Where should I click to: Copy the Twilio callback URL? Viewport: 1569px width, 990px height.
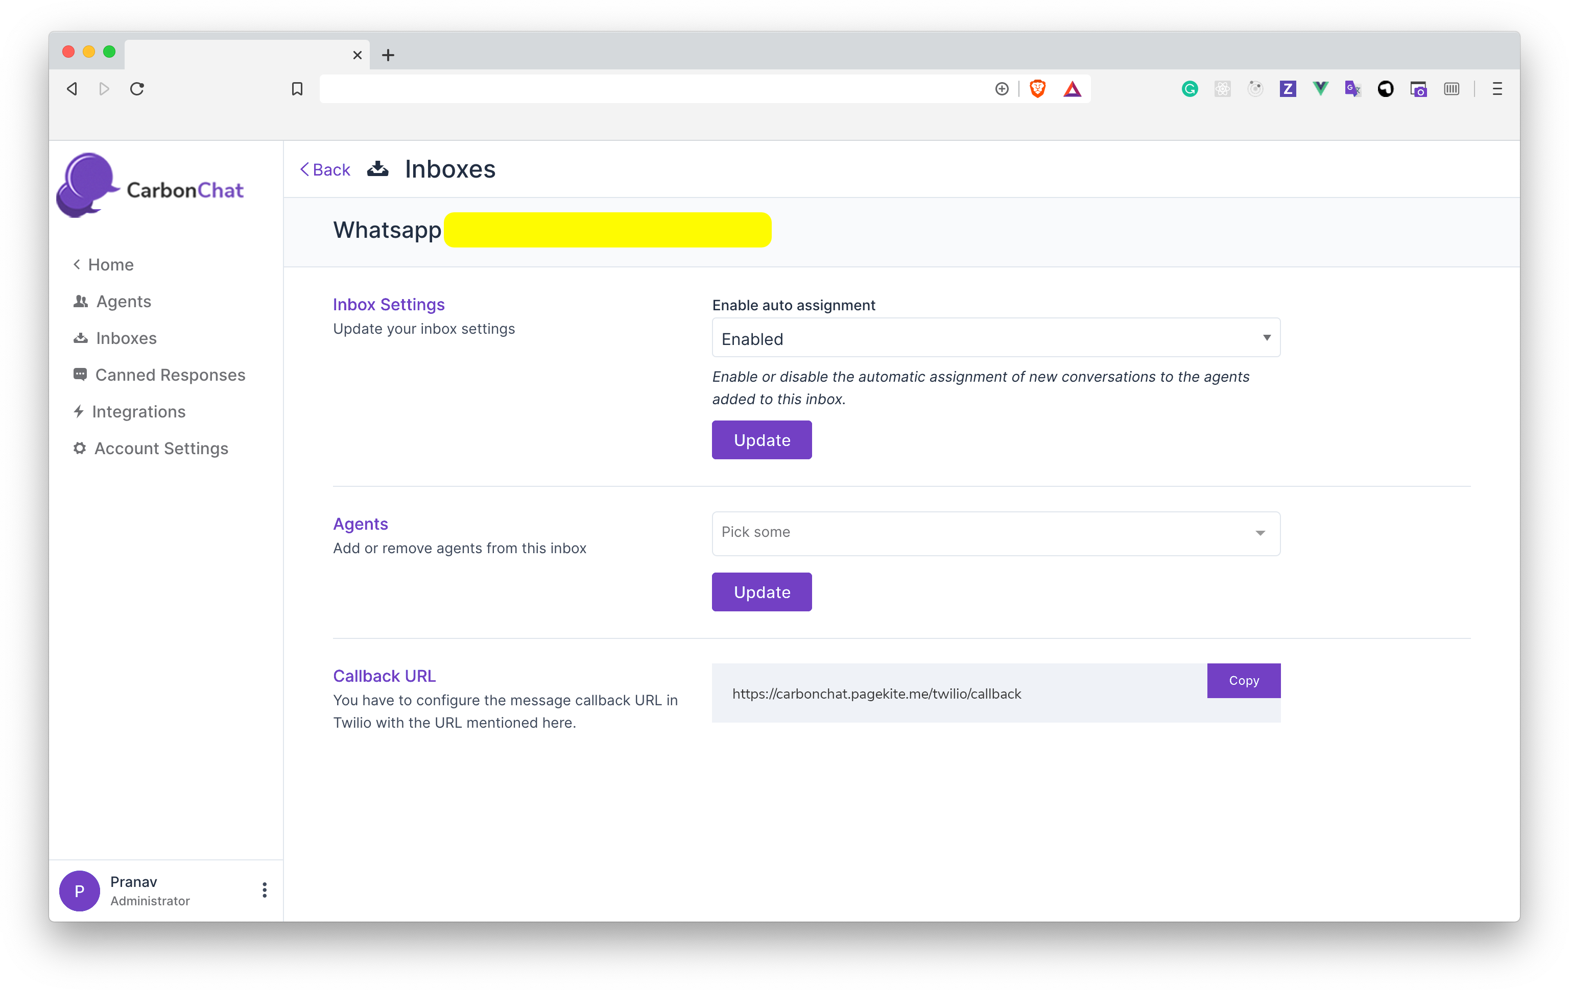point(1243,680)
